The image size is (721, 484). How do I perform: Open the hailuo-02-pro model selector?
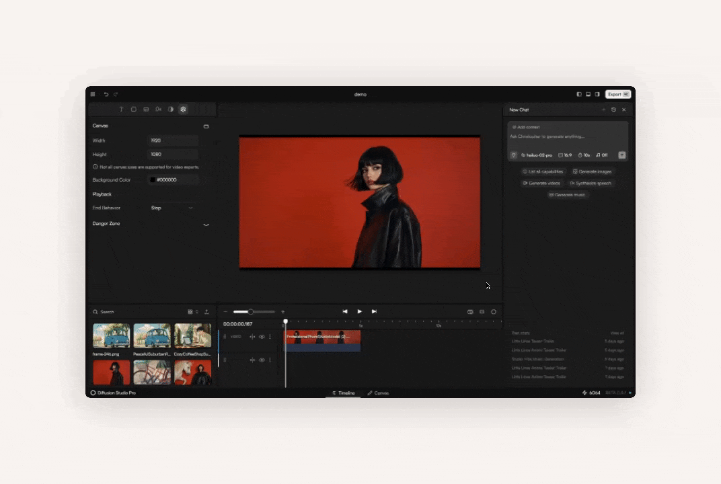537,155
